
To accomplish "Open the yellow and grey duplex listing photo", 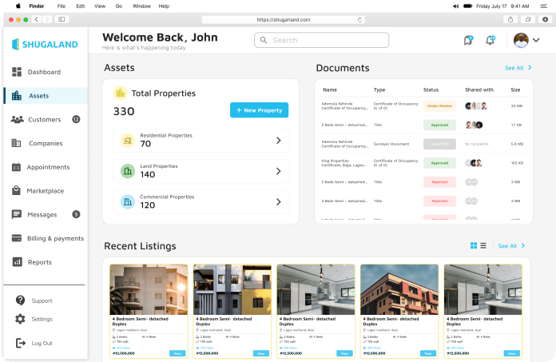I will (x=232, y=289).
